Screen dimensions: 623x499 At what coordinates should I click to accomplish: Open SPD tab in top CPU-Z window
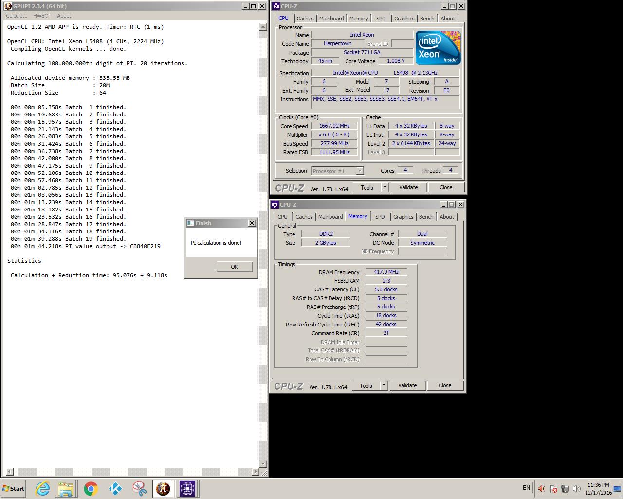click(x=381, y=19)
